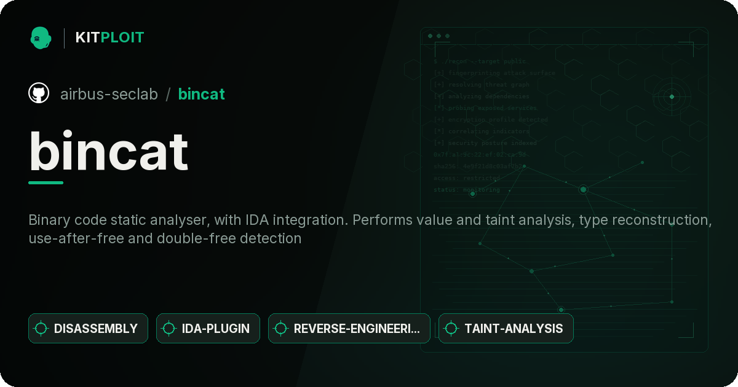Click the crosshair icon in DISASSEMBLY tag
Image resolution: width=738 pixels, height=387 pixels.
click(41, 329)
